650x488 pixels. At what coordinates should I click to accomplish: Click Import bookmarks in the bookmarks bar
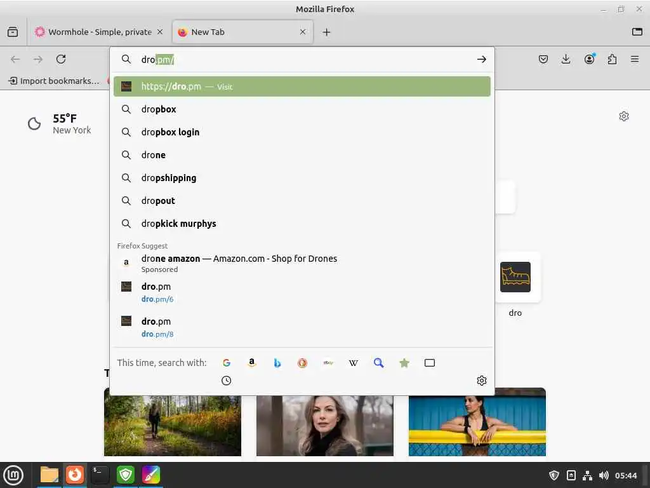point(55,81)
